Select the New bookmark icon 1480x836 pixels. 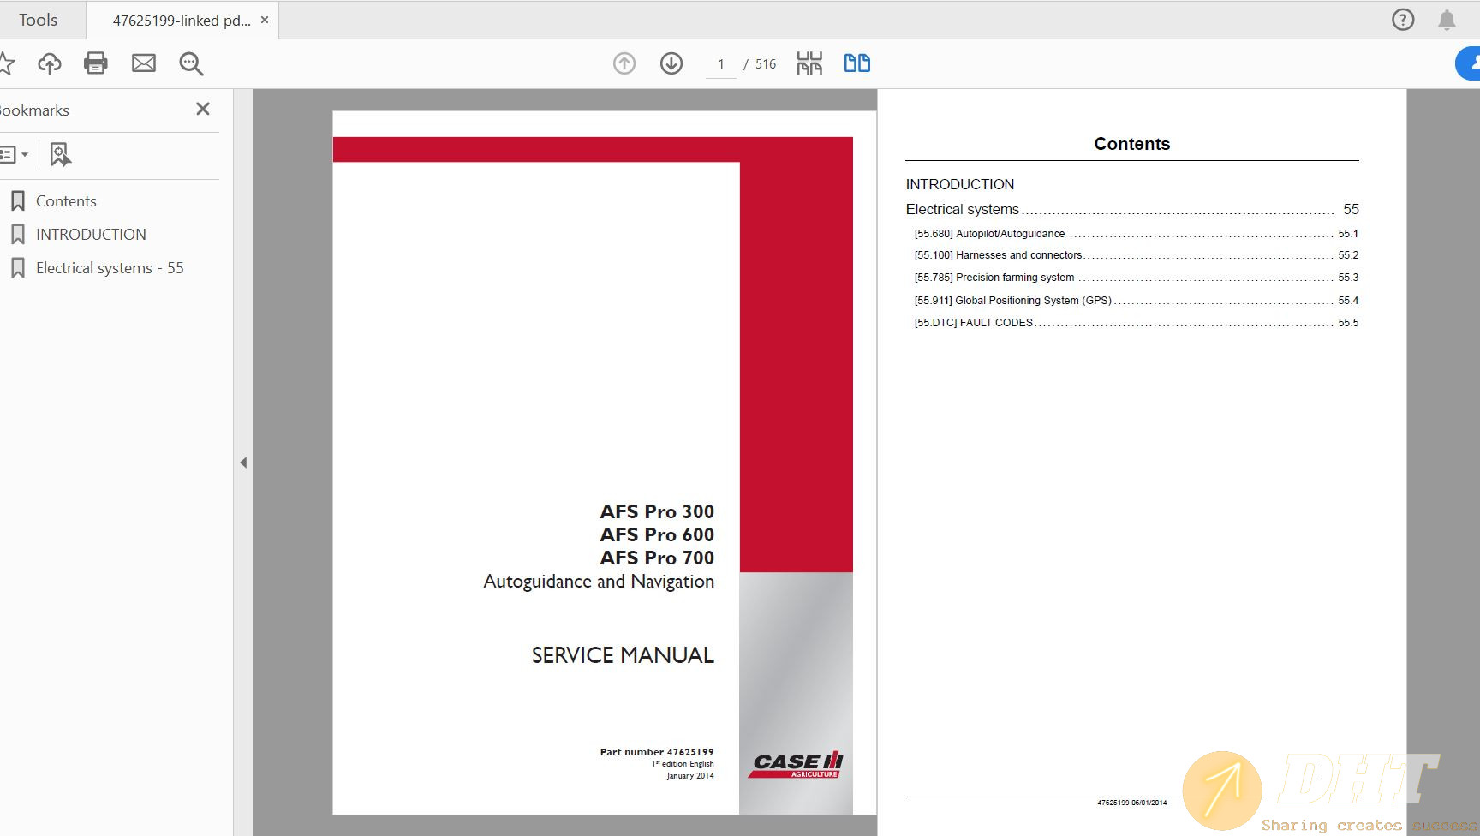click(x=58, y=155)
